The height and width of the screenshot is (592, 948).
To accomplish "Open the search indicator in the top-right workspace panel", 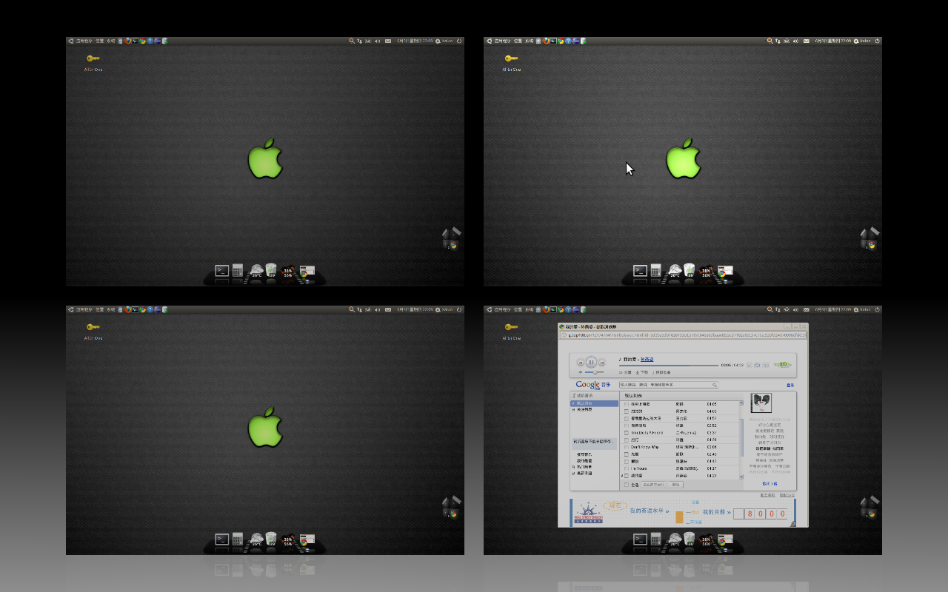I will click(x=770, y=41).
